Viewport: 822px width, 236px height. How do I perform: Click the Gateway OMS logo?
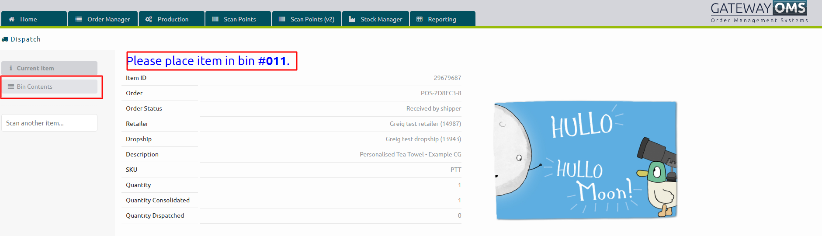tap(759, 12)
